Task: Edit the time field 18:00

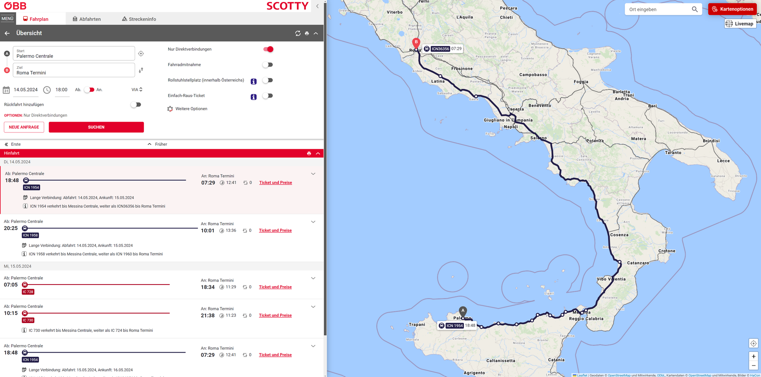Action: pyautogui.click(x=62, y=90)
